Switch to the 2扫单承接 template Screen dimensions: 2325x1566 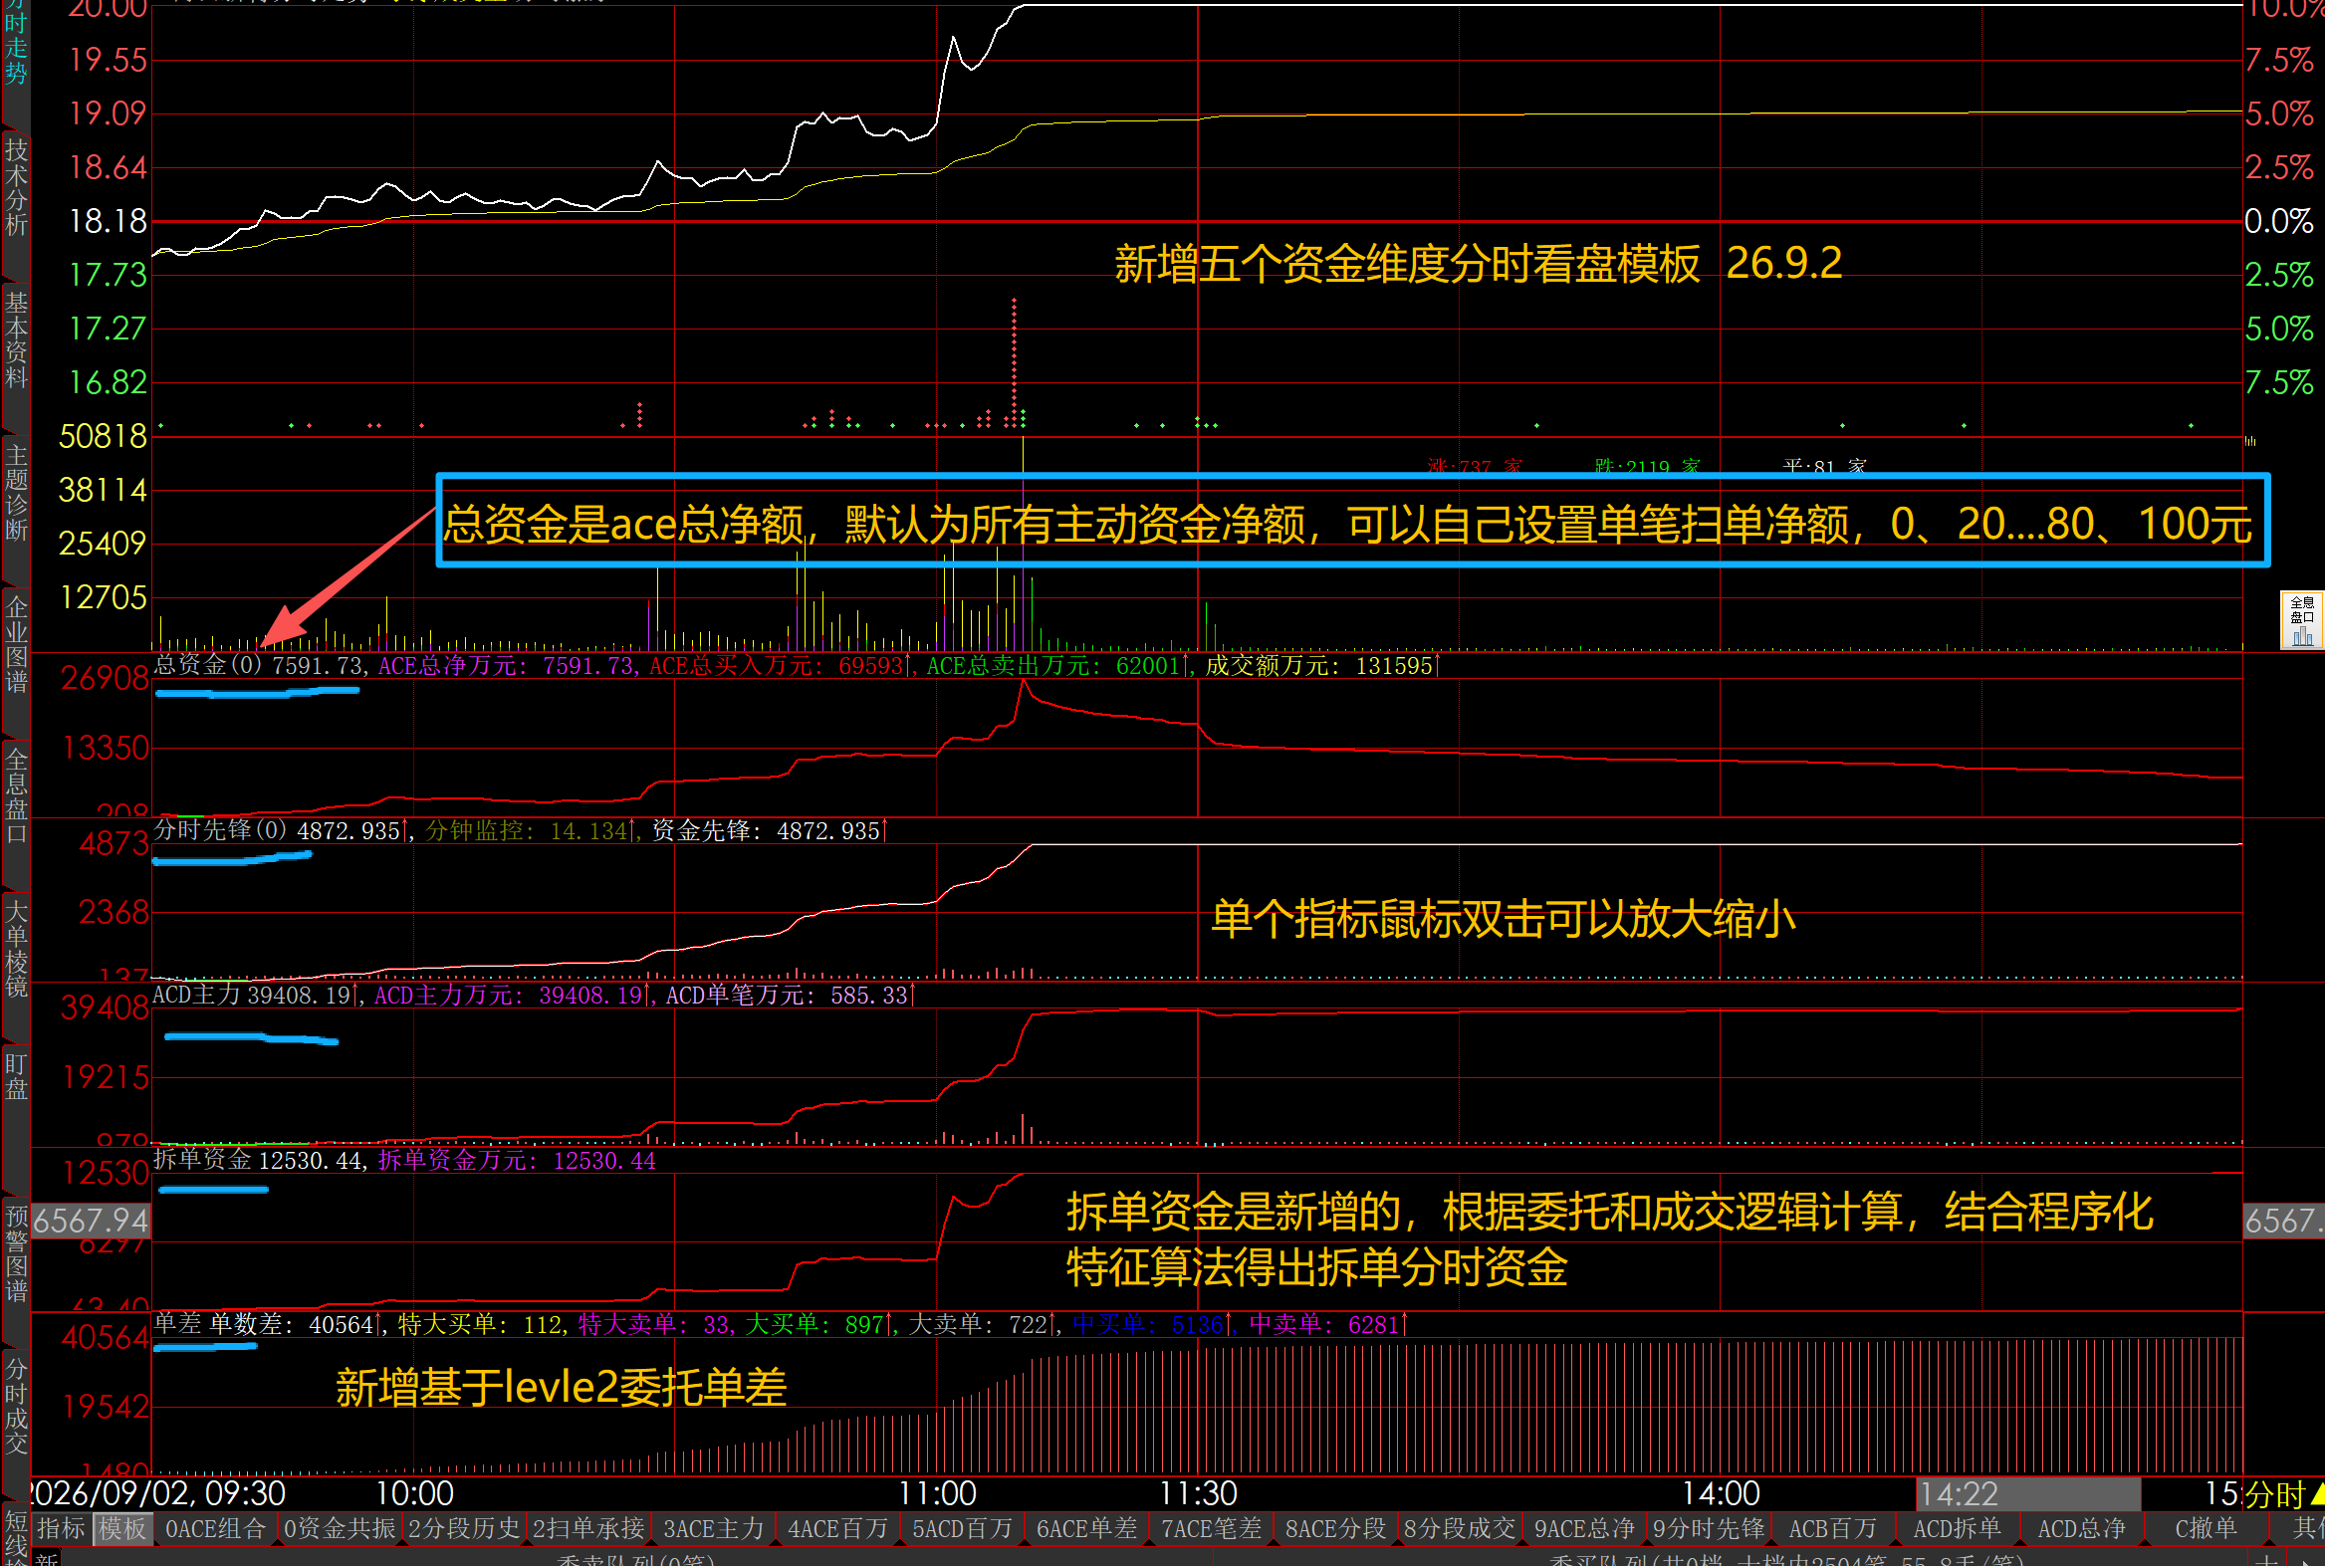588,1528
